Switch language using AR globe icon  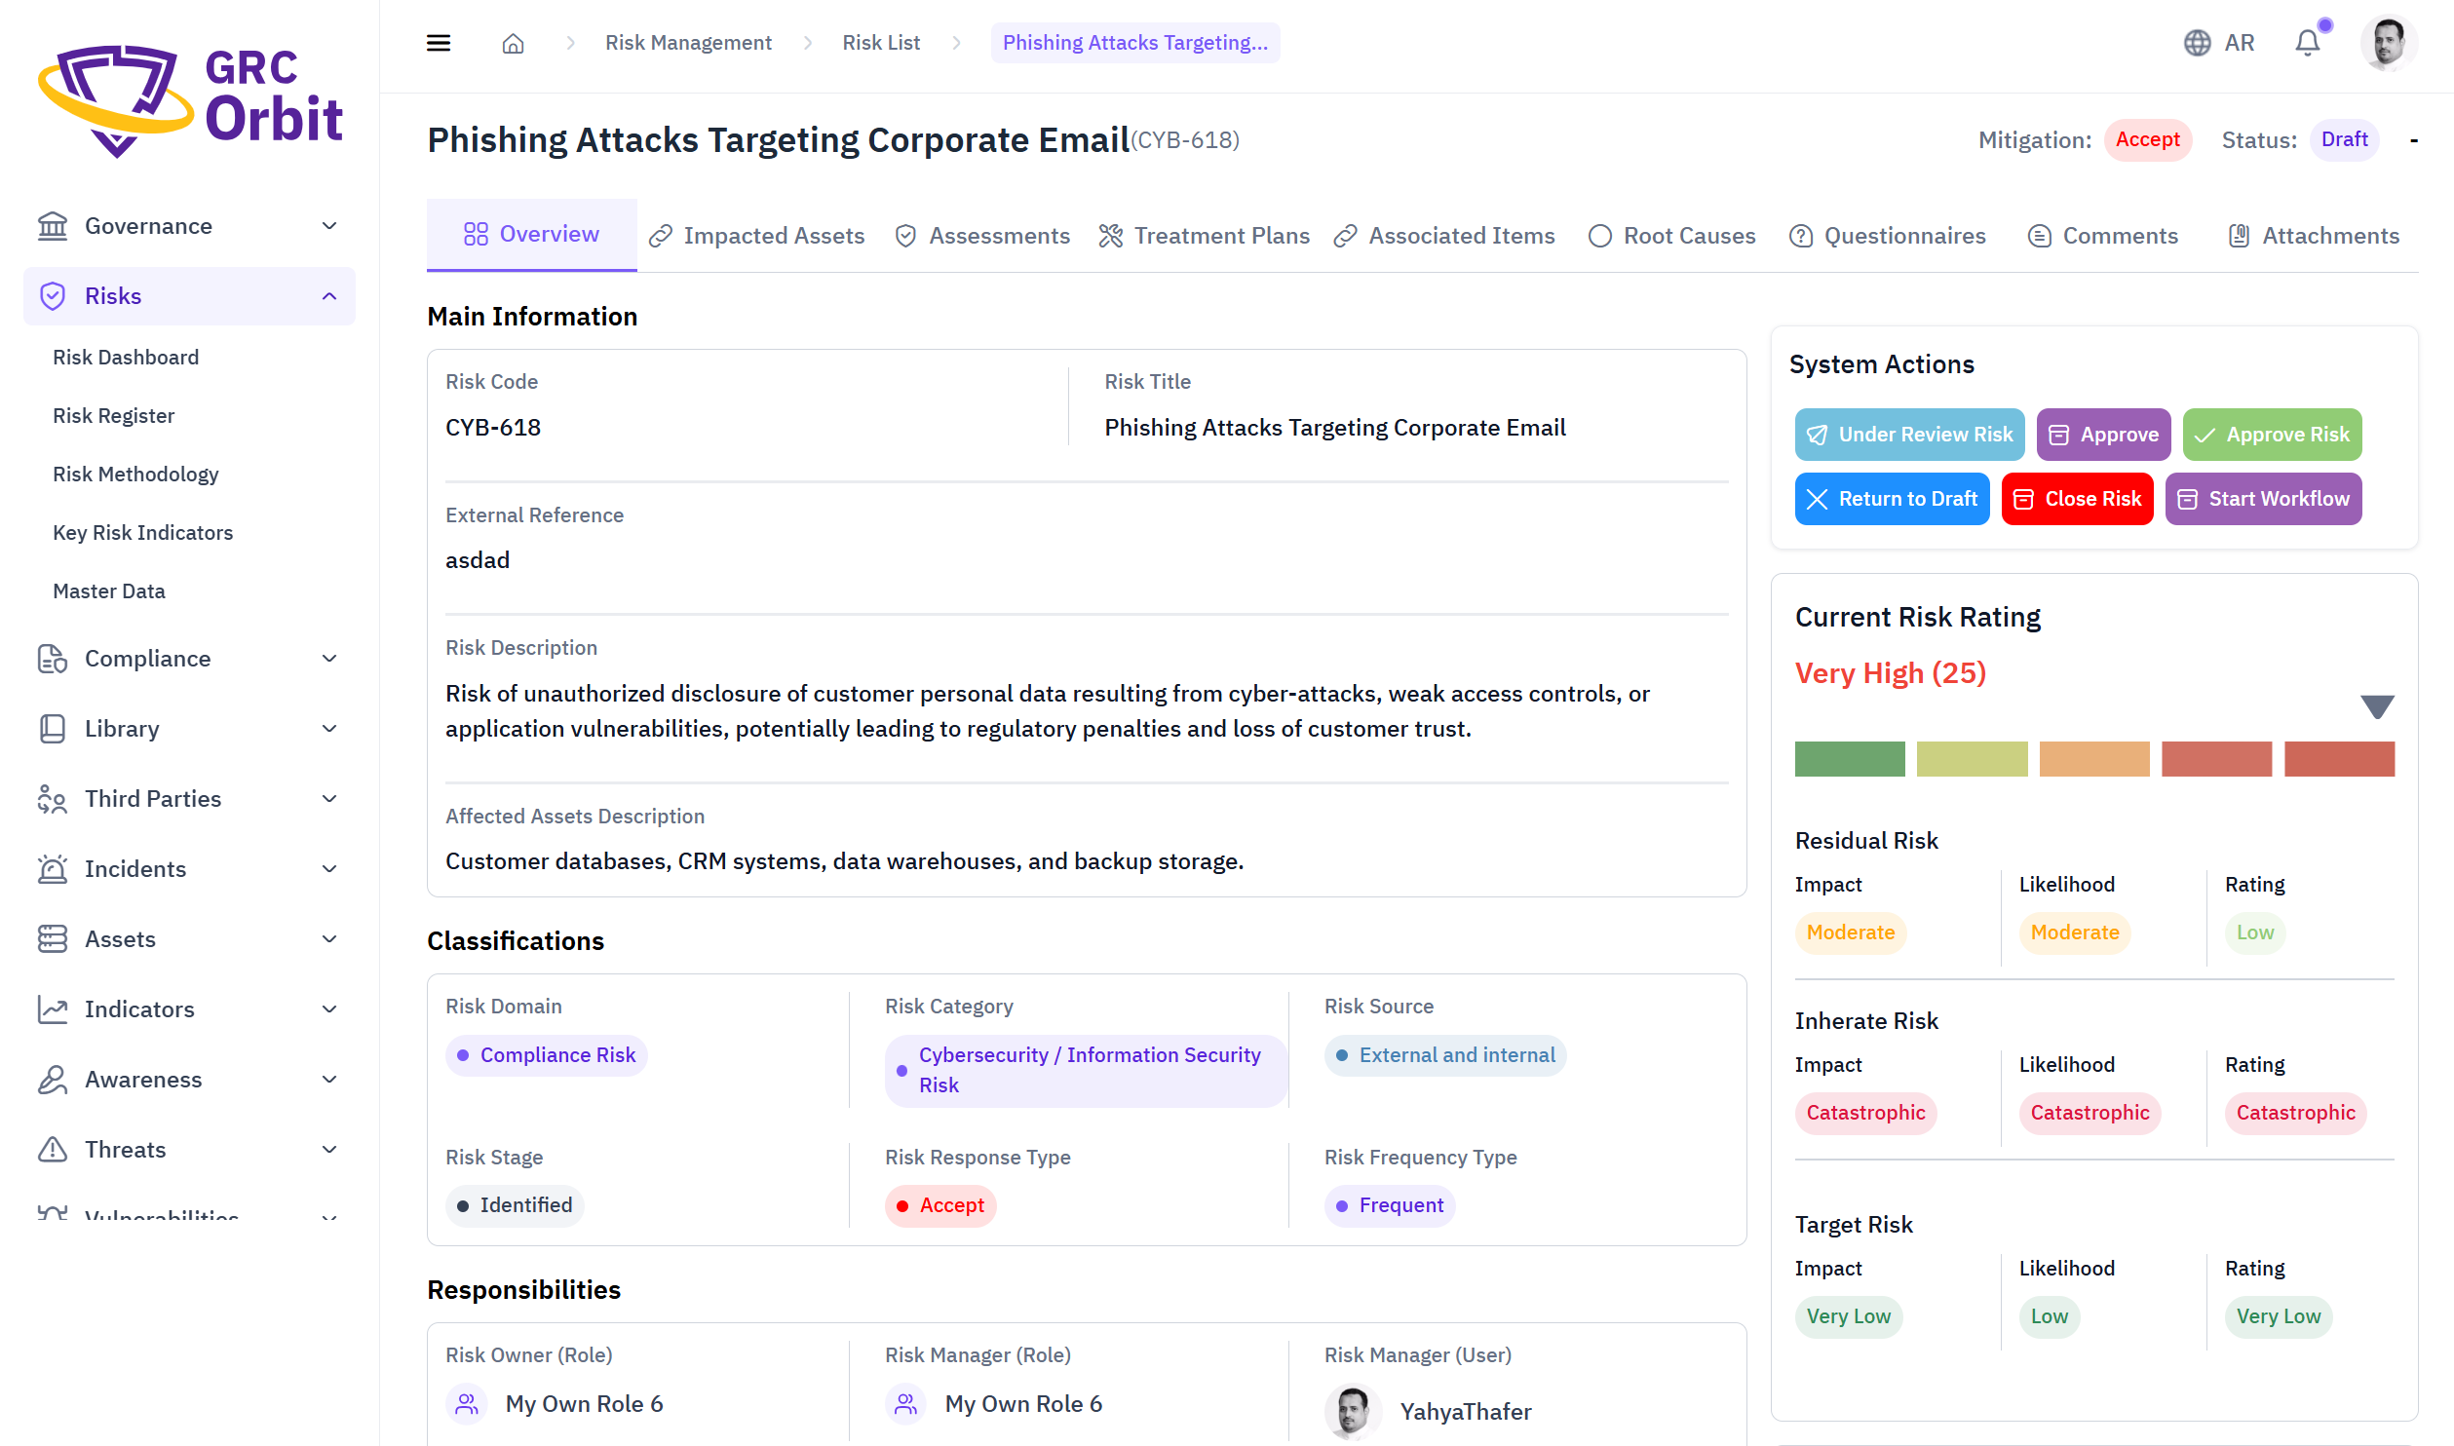click(2197, 43)
